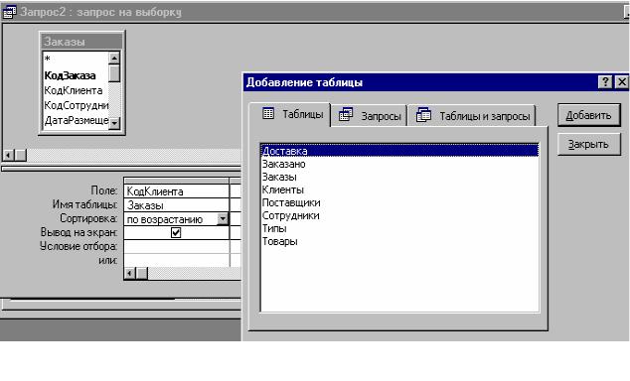Screen dimensions: 630x381
Task: Click the Заказы field list title bar
Action: tap(81, 42)
